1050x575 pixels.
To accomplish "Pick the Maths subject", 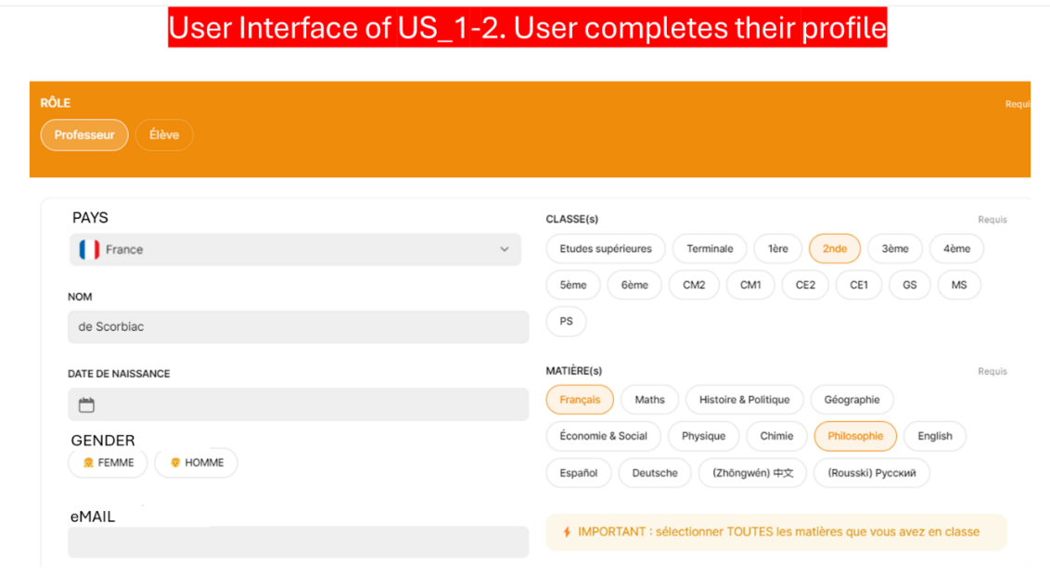I will [x=649, y=400].
